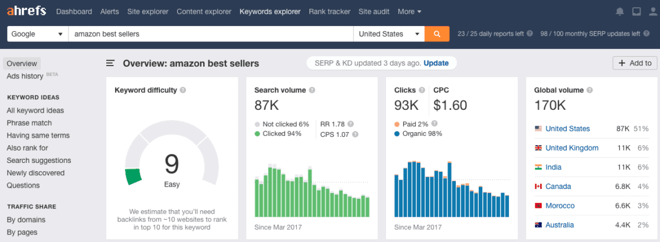Screen dimensions: 660x242
Task: Click the green Clicked 94% legend dot
Action: (257, 134)
